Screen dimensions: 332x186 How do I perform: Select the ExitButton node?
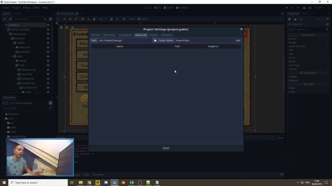click(x=25, y=52)
